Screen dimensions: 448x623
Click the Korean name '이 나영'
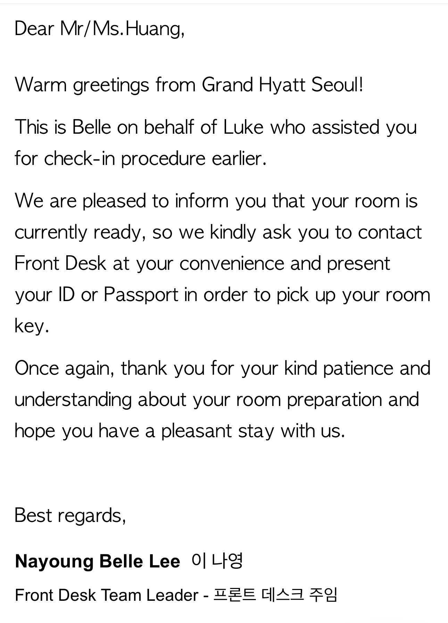coord(217,560)
